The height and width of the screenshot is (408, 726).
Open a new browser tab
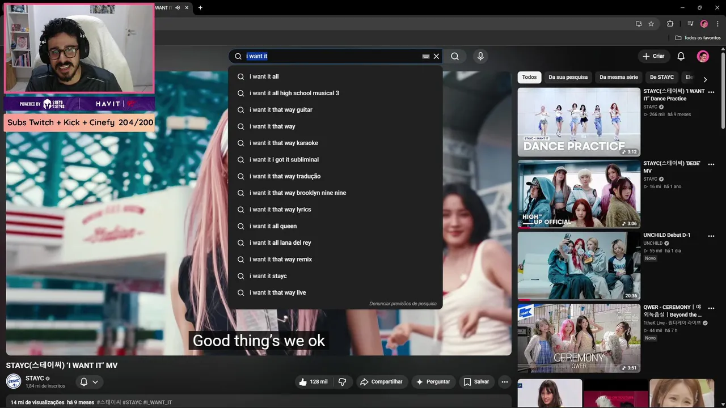pos(200,7)
